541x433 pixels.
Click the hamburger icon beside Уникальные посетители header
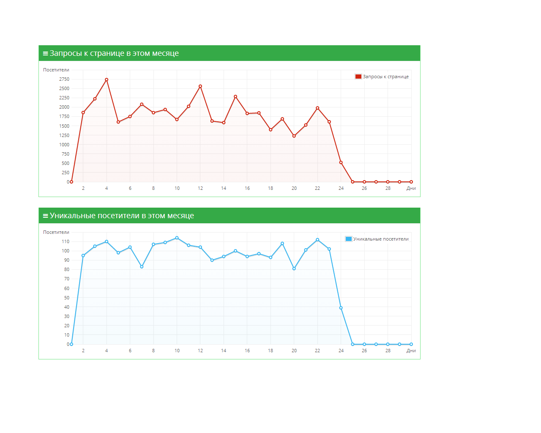pyautogui.click(x=45, y=216)
